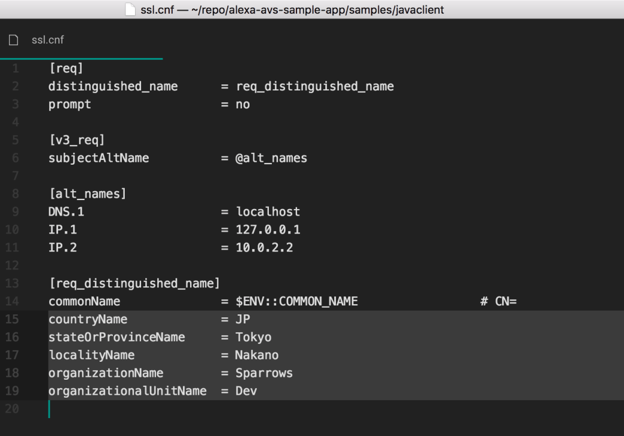Screen dimensions: 624x436
Task: Click the localhost value for DNS.1
Action: [268, 212]
